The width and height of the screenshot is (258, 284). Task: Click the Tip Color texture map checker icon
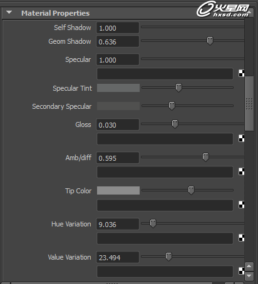(x=242, y=205)
